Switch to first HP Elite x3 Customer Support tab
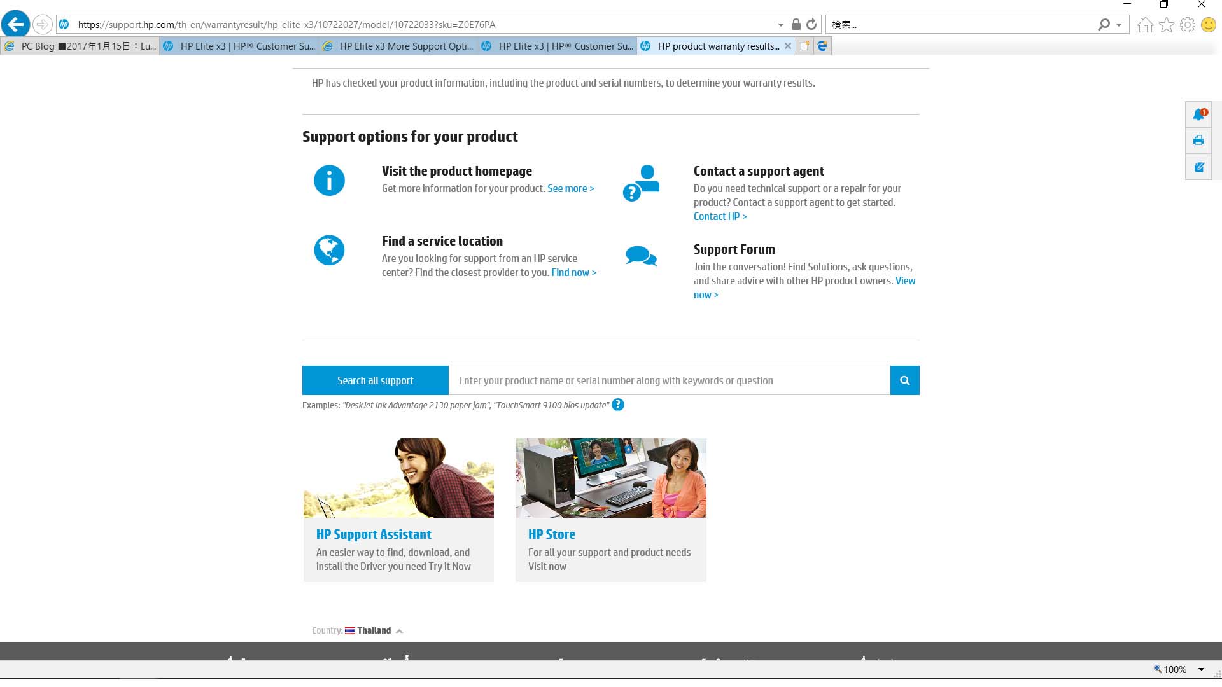The image size is (1222, 687). (x=239, y=46)
